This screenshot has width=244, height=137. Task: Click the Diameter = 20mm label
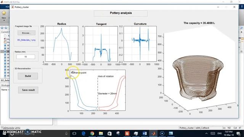point(108,94)
